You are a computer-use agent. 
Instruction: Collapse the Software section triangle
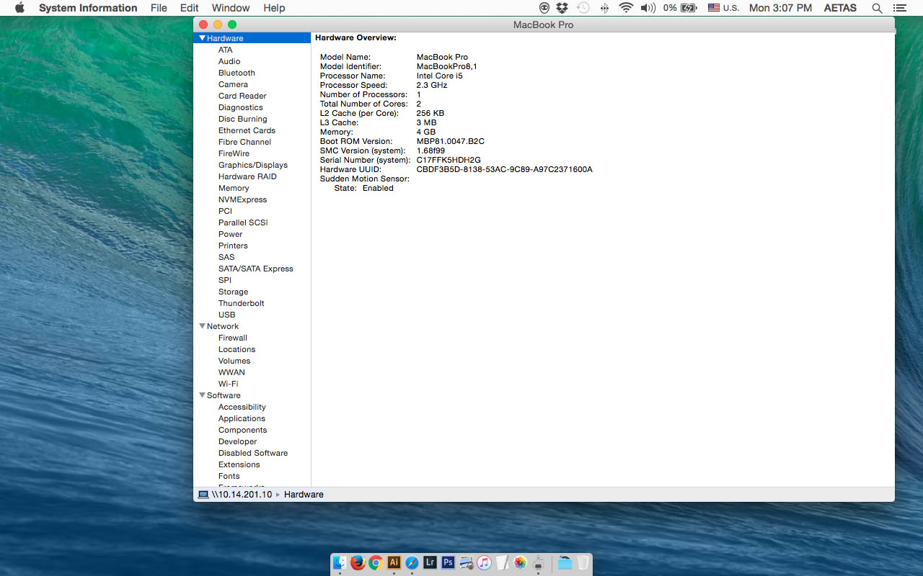click(x=203, y=395)
